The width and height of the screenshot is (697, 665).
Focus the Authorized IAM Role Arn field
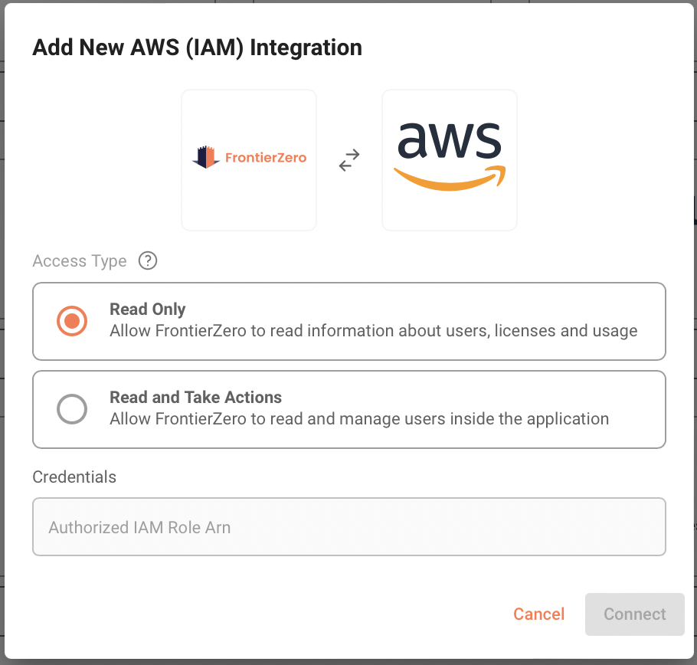point(348,527)
